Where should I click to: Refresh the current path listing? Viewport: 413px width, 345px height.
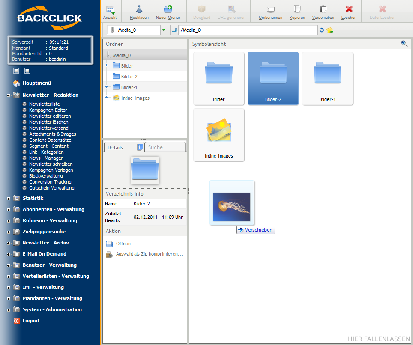[x=322, y=30]
